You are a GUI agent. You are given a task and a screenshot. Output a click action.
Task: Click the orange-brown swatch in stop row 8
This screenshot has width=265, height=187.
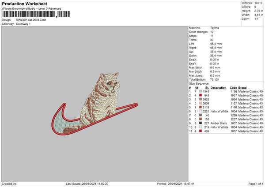(x=201, y=119)
